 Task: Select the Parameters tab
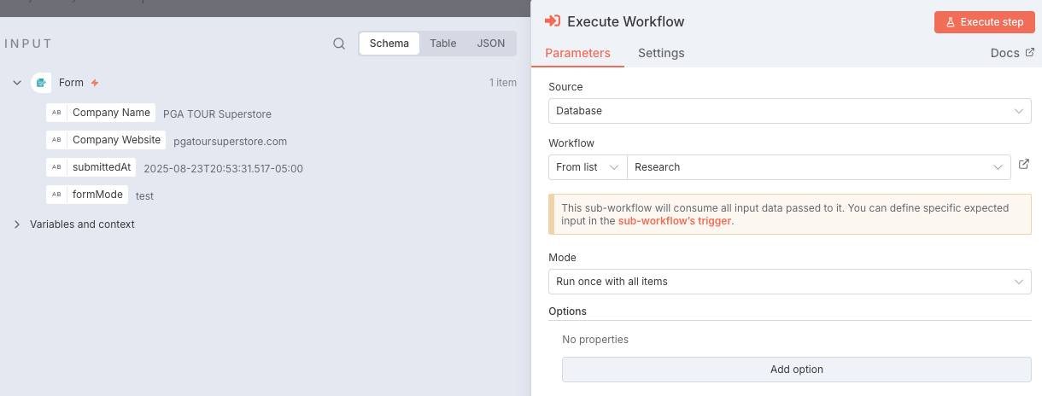coord(577,53)
